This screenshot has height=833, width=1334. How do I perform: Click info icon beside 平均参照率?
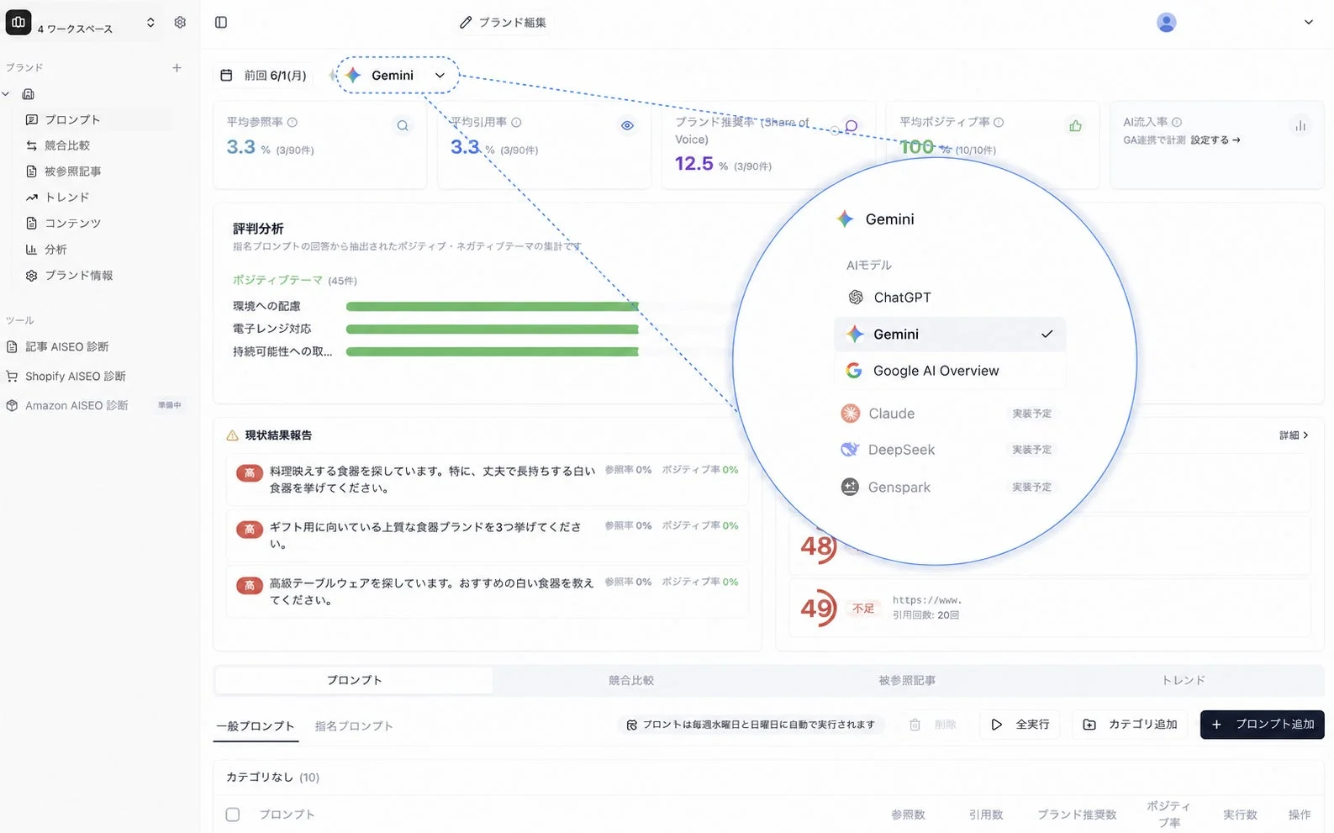tap(293, 122)
